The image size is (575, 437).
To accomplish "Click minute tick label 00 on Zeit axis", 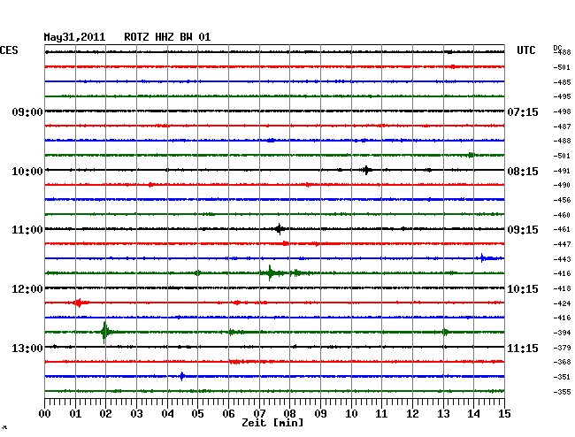I will click(x=45, y=413).
